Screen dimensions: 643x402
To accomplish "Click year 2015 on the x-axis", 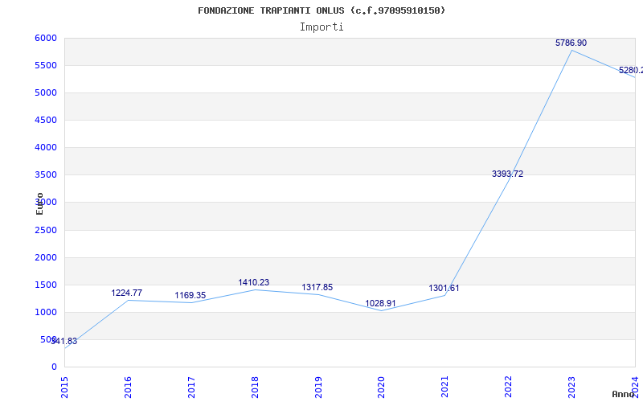I will (64, 387).
